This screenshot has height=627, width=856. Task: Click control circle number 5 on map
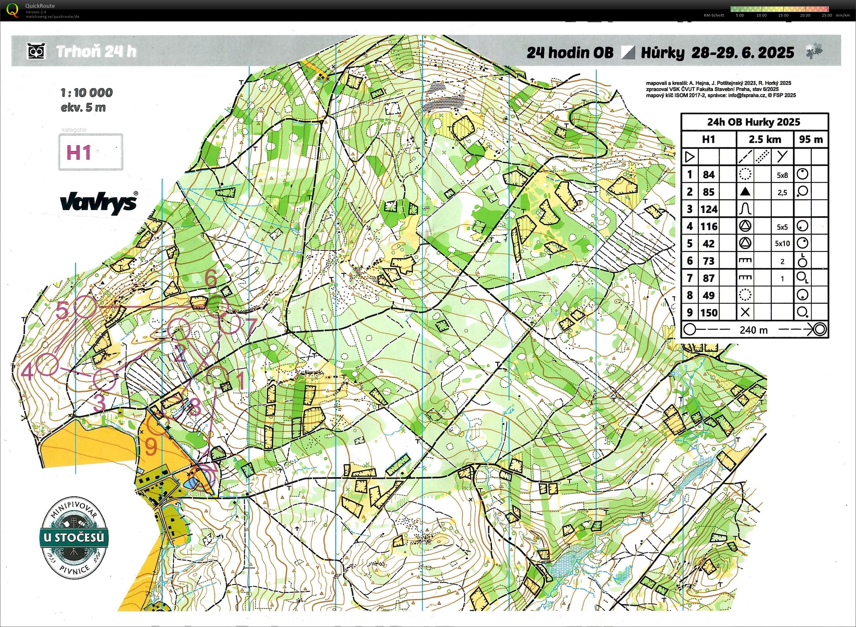[x=85, y=307]
